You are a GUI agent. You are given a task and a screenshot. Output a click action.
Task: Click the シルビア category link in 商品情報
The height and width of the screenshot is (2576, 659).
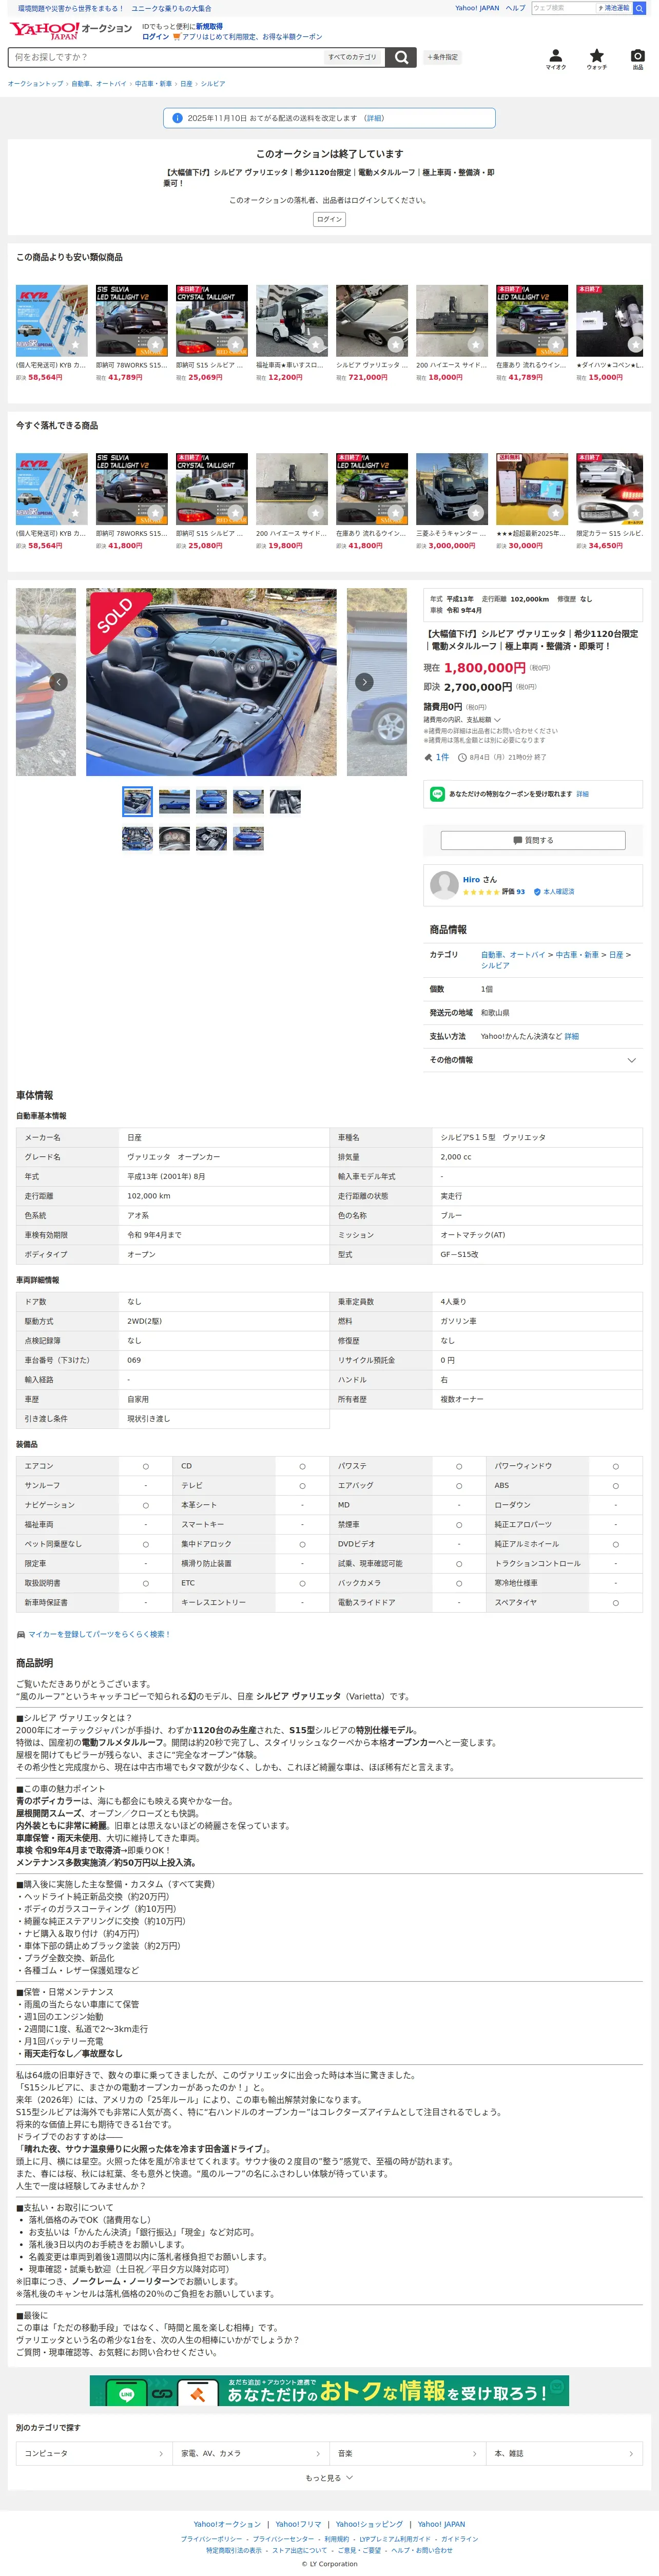click(x=495, y=966)
